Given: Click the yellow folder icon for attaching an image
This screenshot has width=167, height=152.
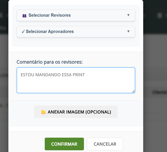Looking at the screenshot, I should point(43,112).
